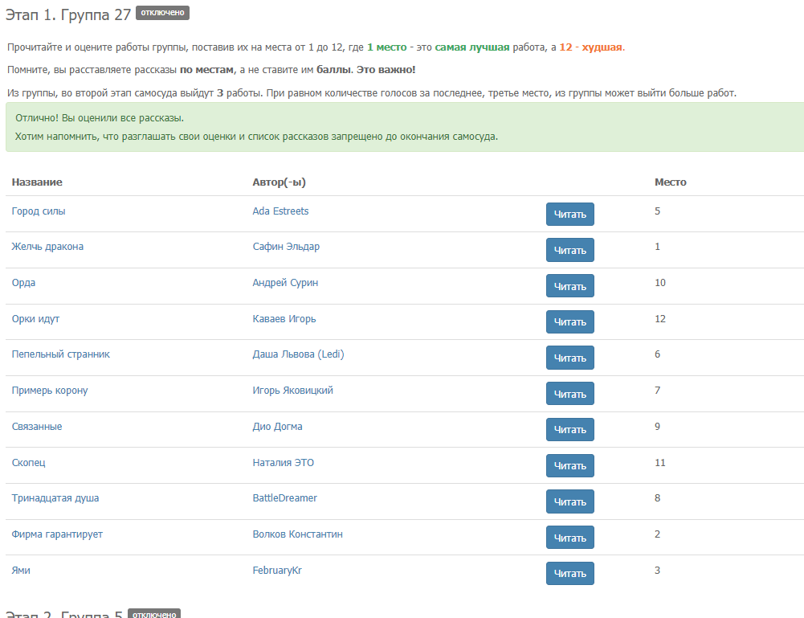
Task: Click place value 10 for Орда
Action: pos(660,283)
